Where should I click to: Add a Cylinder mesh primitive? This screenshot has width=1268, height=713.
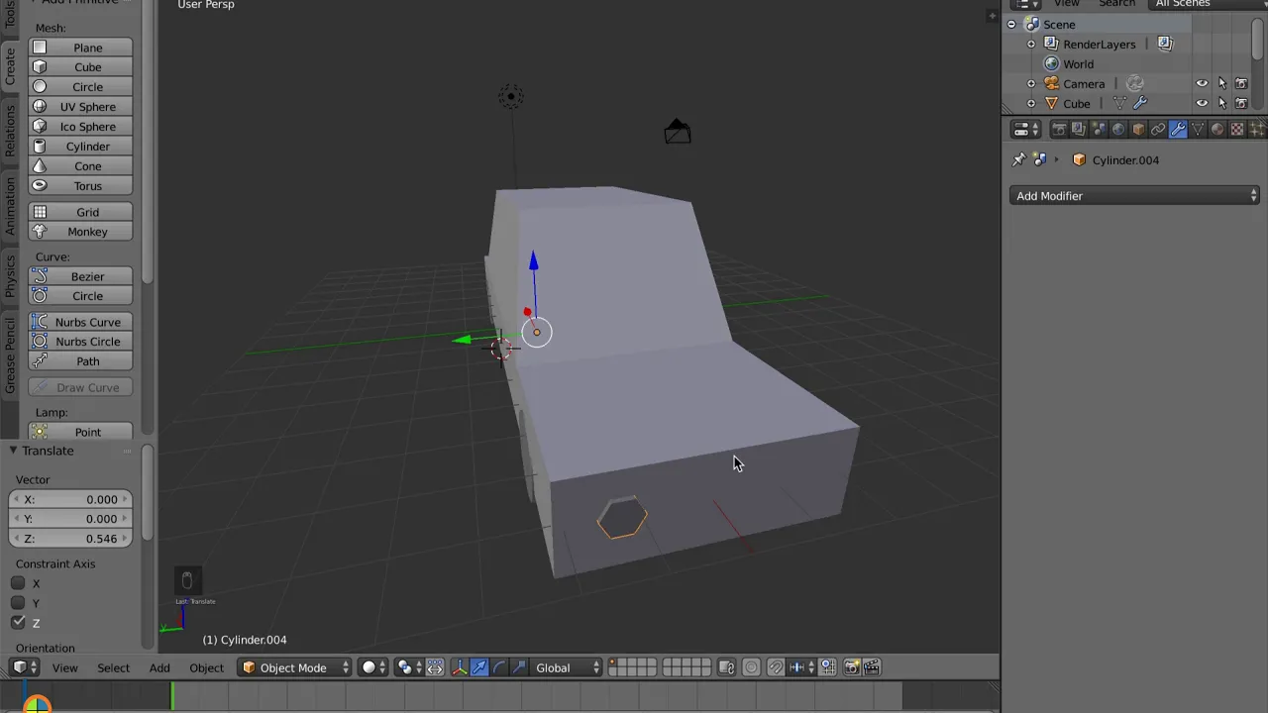80,147
